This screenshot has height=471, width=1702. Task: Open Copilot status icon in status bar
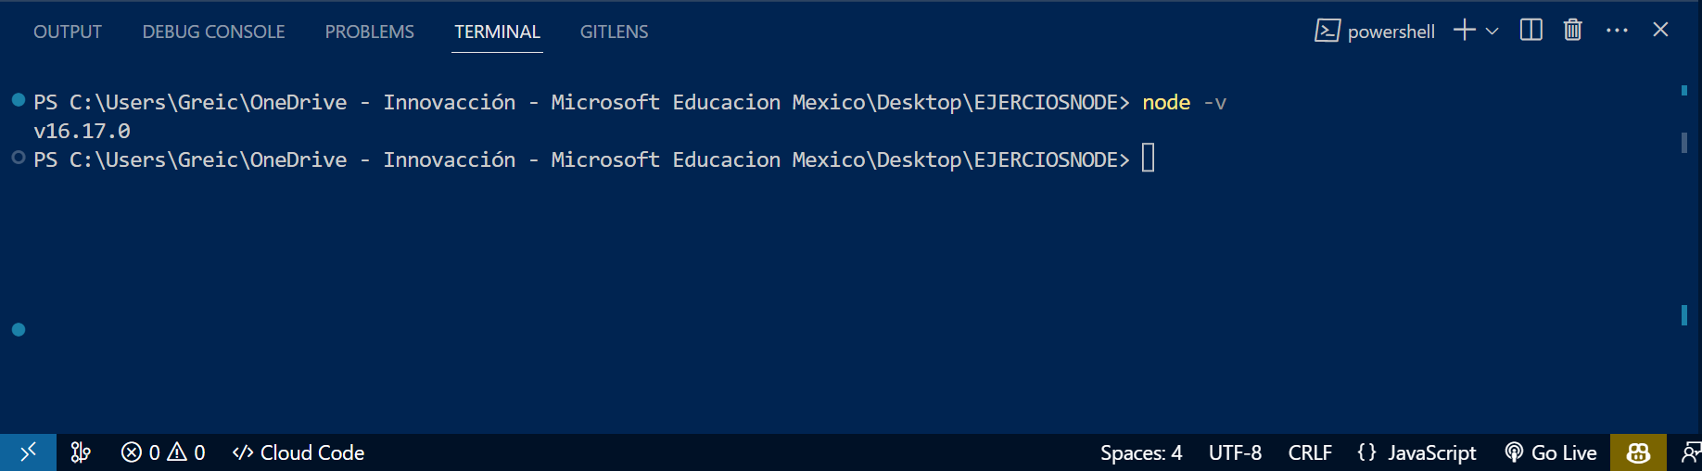click(x=1638, y=452)
